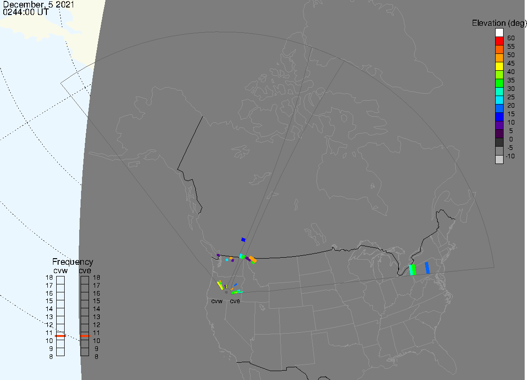Click the '18' label right of the cve bar
Screen dimensions: 527x380
click(x=96, y=278)
